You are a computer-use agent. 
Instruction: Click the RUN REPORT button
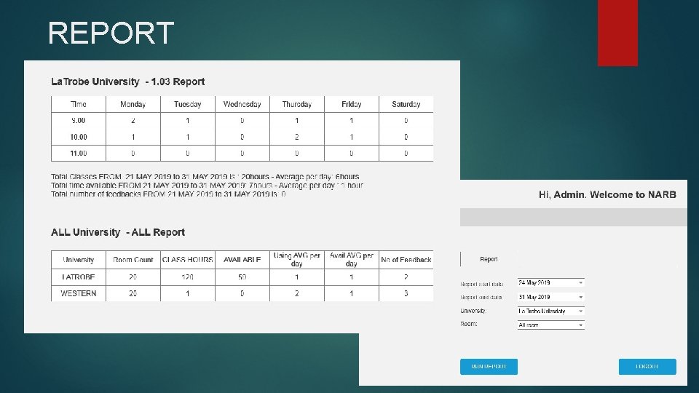(489, 366)
